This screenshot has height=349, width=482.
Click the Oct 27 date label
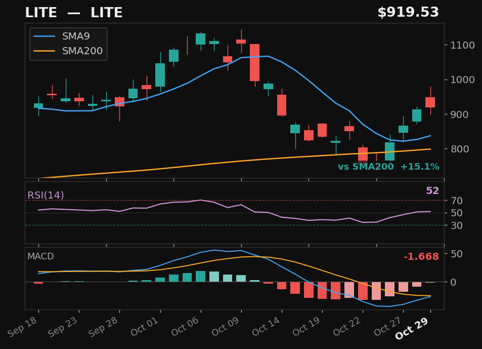[x=388, y=326]
